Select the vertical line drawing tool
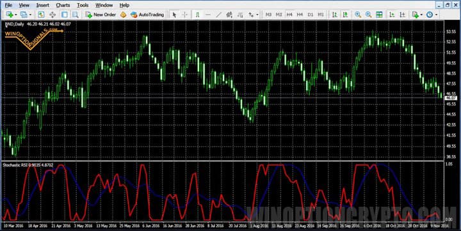Screen dimensions: 461x231 pyautogui.click(x=197, y=15)
